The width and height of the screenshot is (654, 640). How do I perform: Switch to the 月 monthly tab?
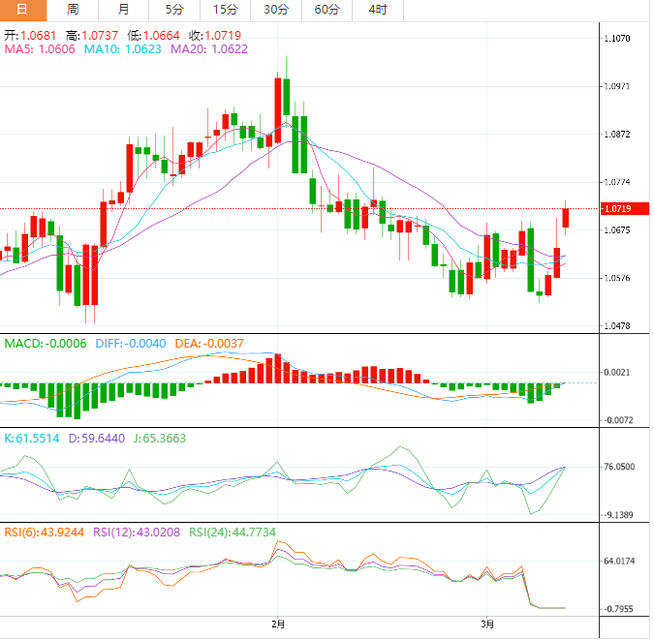coord(123,10)
